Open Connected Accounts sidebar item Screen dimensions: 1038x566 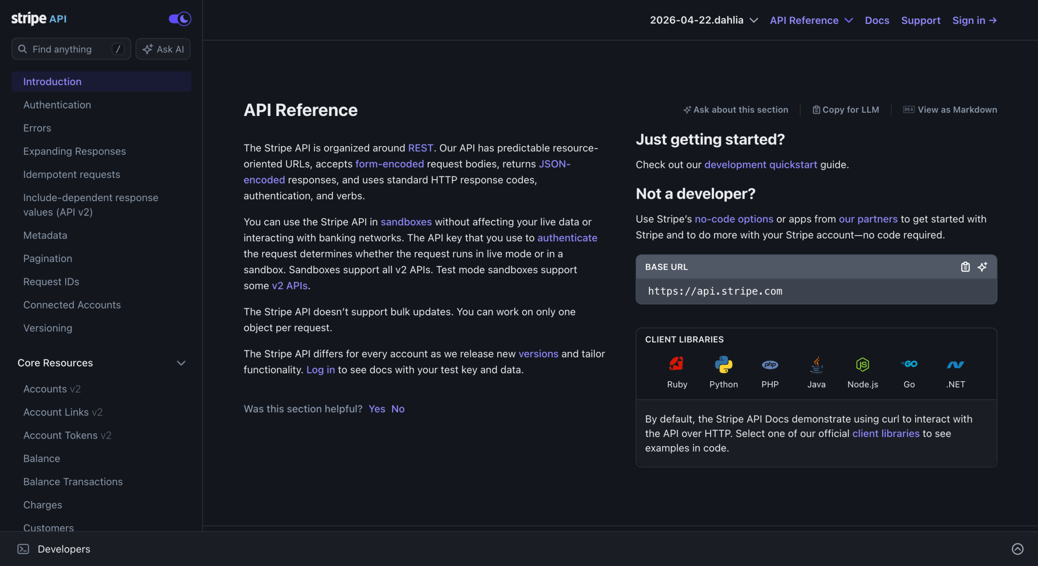pos(72,305)
